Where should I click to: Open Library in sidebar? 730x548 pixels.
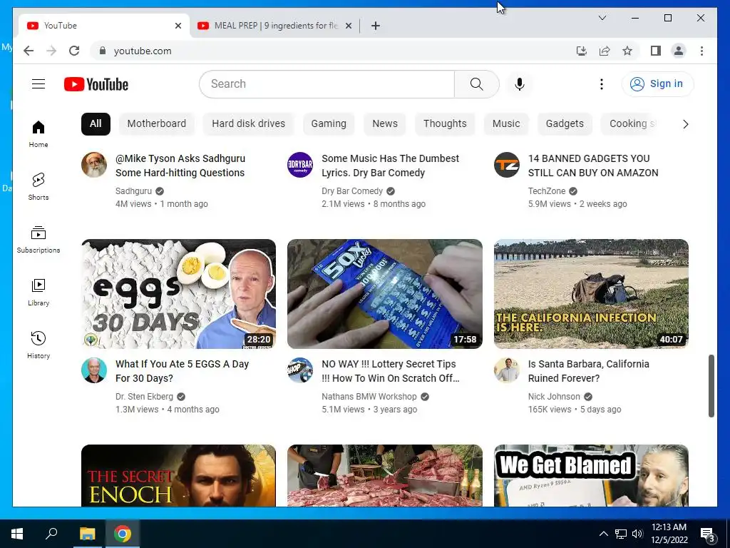click(38, 292)
